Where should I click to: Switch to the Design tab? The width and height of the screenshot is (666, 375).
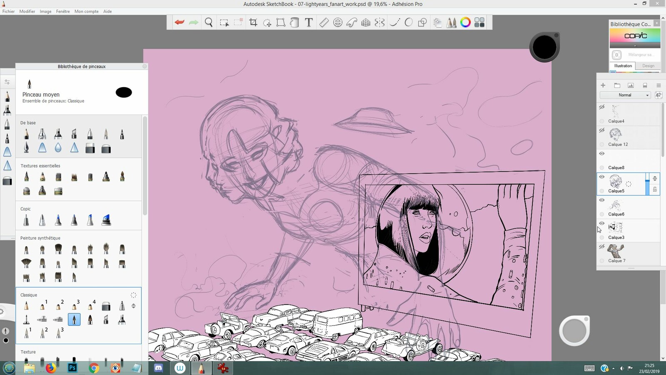pos(648,66)
